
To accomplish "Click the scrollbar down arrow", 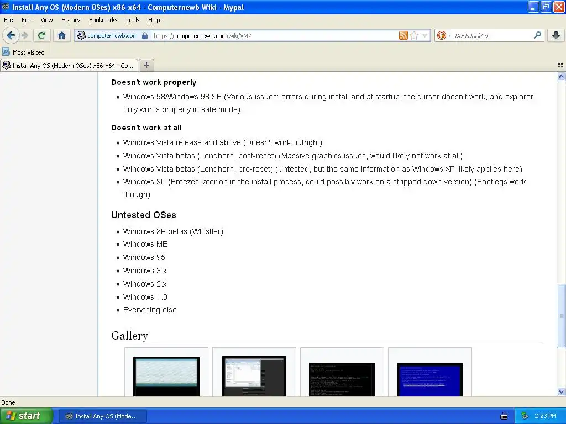I will tap(561, 391).
